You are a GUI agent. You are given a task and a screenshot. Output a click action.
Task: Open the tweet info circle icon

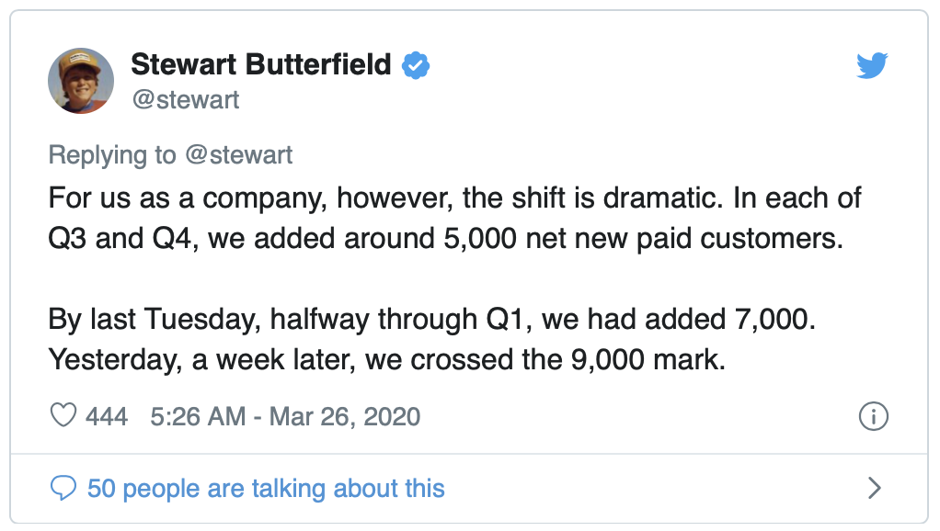(873, 416)
